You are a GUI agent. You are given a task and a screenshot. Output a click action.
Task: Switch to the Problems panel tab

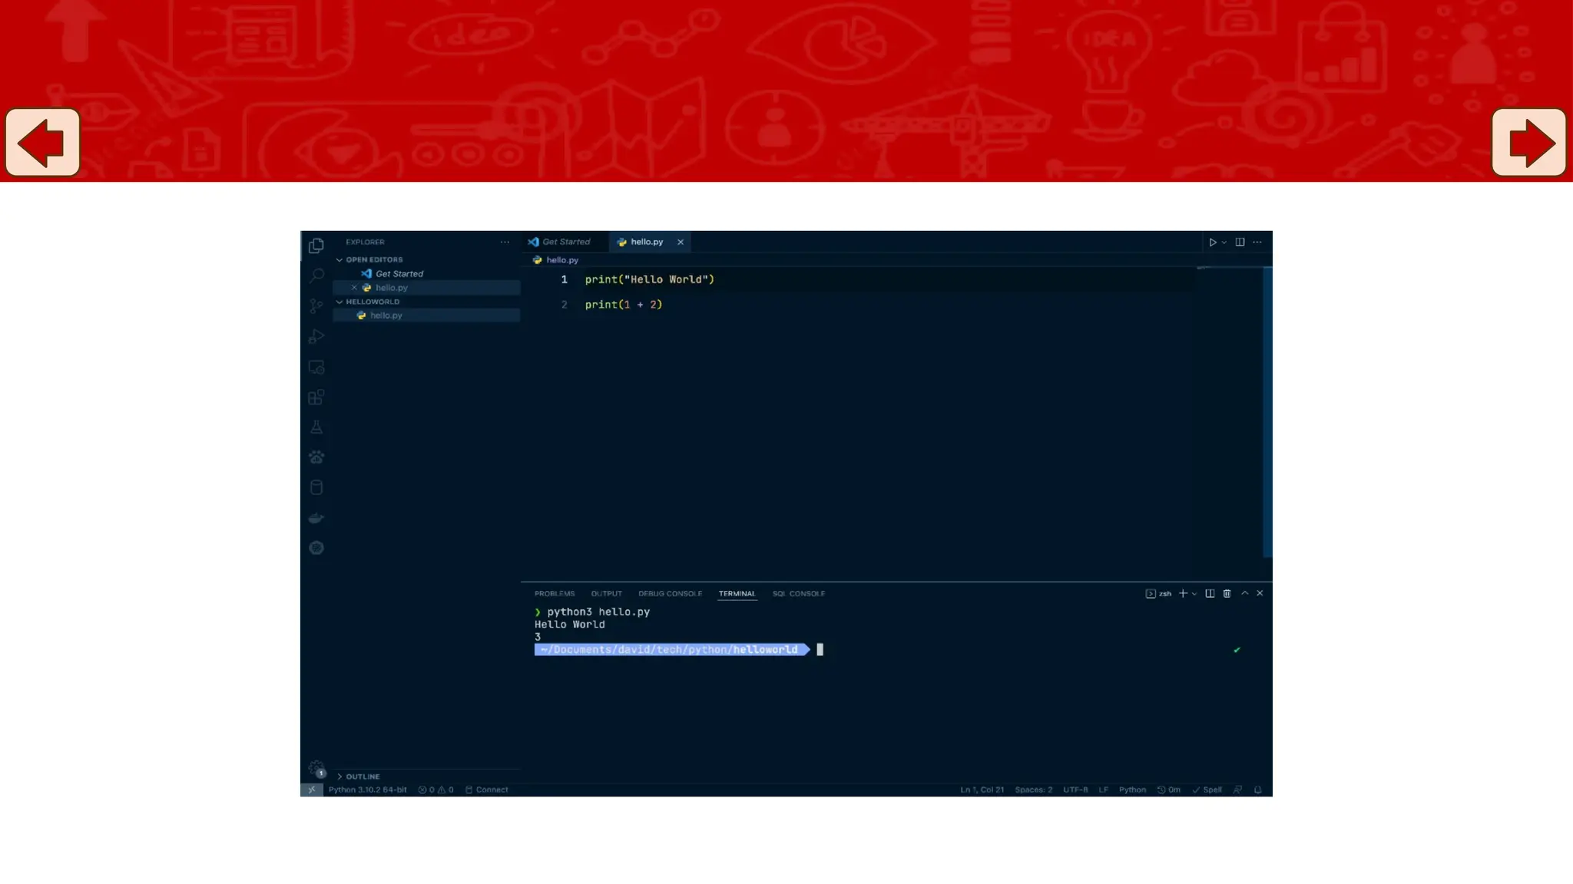554,594
